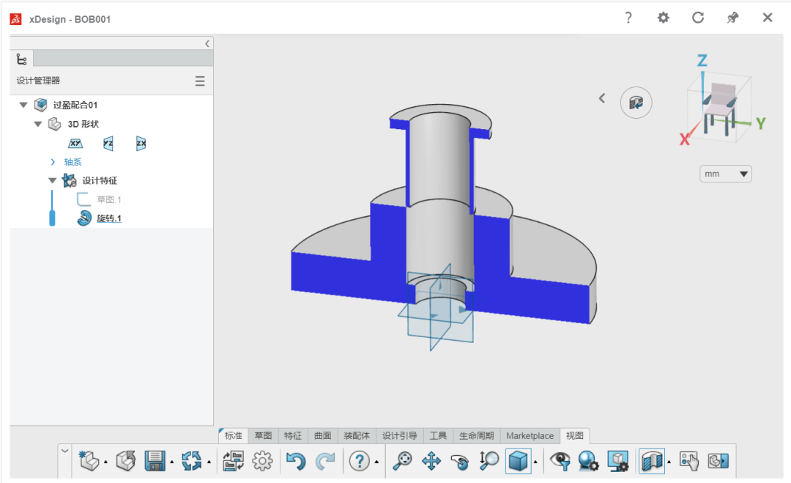Toggle the show/hide eye icon
The width and height of the screenshot is (791, 483).
pyautogui.click(x=560, y=461)
